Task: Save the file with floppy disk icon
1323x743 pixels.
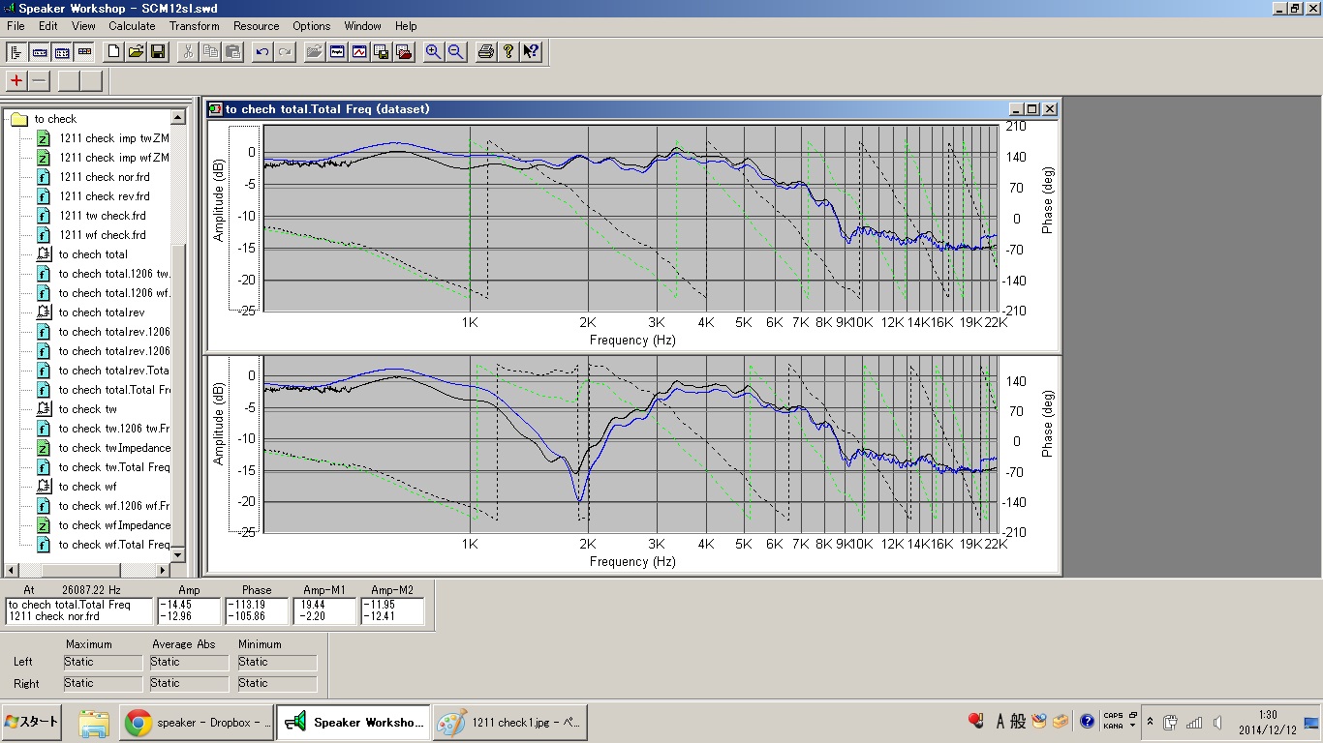Action: click(x=158, y=52)
